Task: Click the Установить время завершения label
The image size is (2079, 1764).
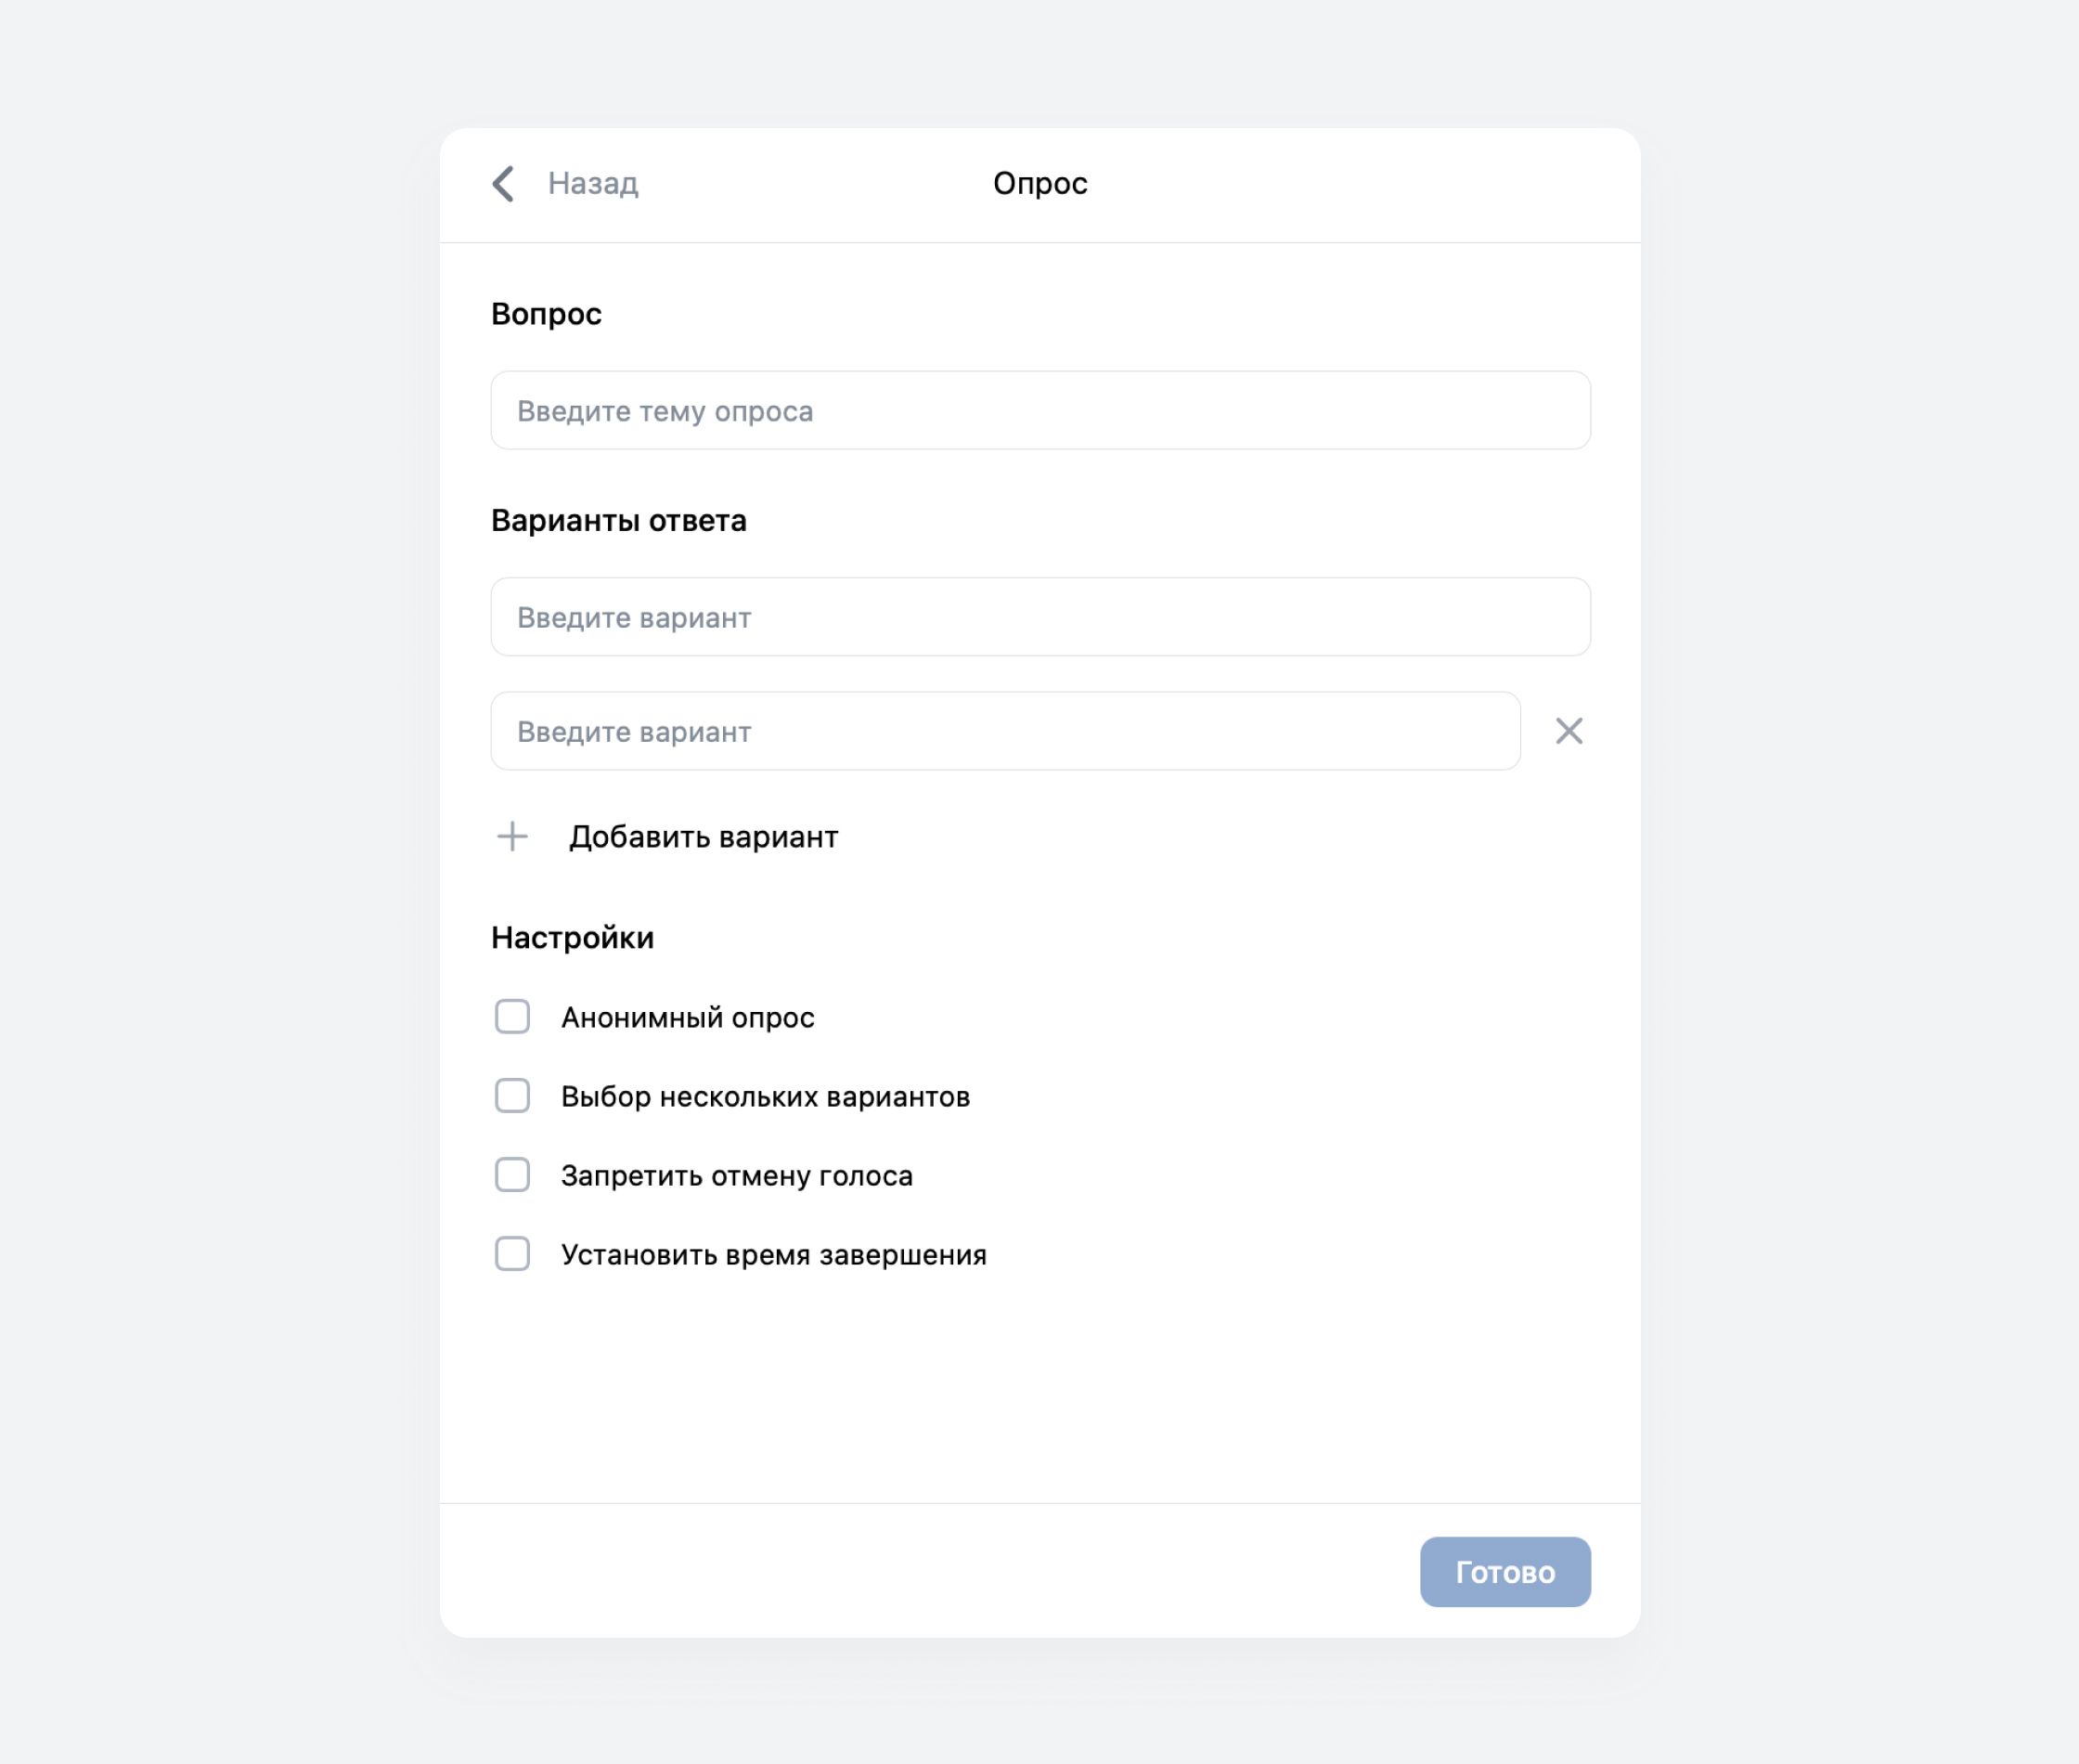Action: point(774,1255)
